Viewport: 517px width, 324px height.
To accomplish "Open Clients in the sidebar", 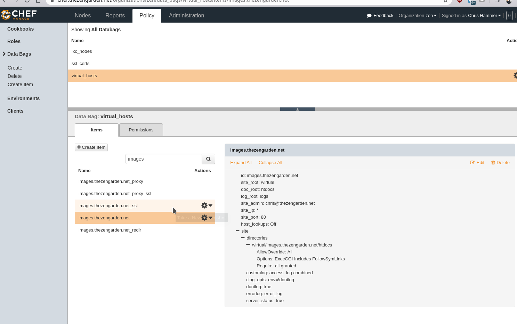I will pyautogui.click(x=15, y=111).
